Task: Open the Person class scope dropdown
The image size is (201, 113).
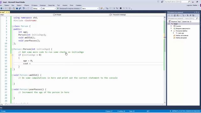Action: point(82,15)
